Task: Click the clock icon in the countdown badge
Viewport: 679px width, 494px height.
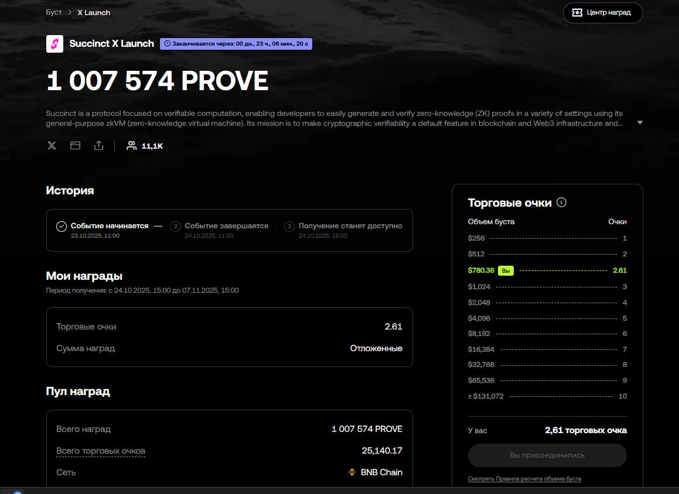Action: pos(167,44)
